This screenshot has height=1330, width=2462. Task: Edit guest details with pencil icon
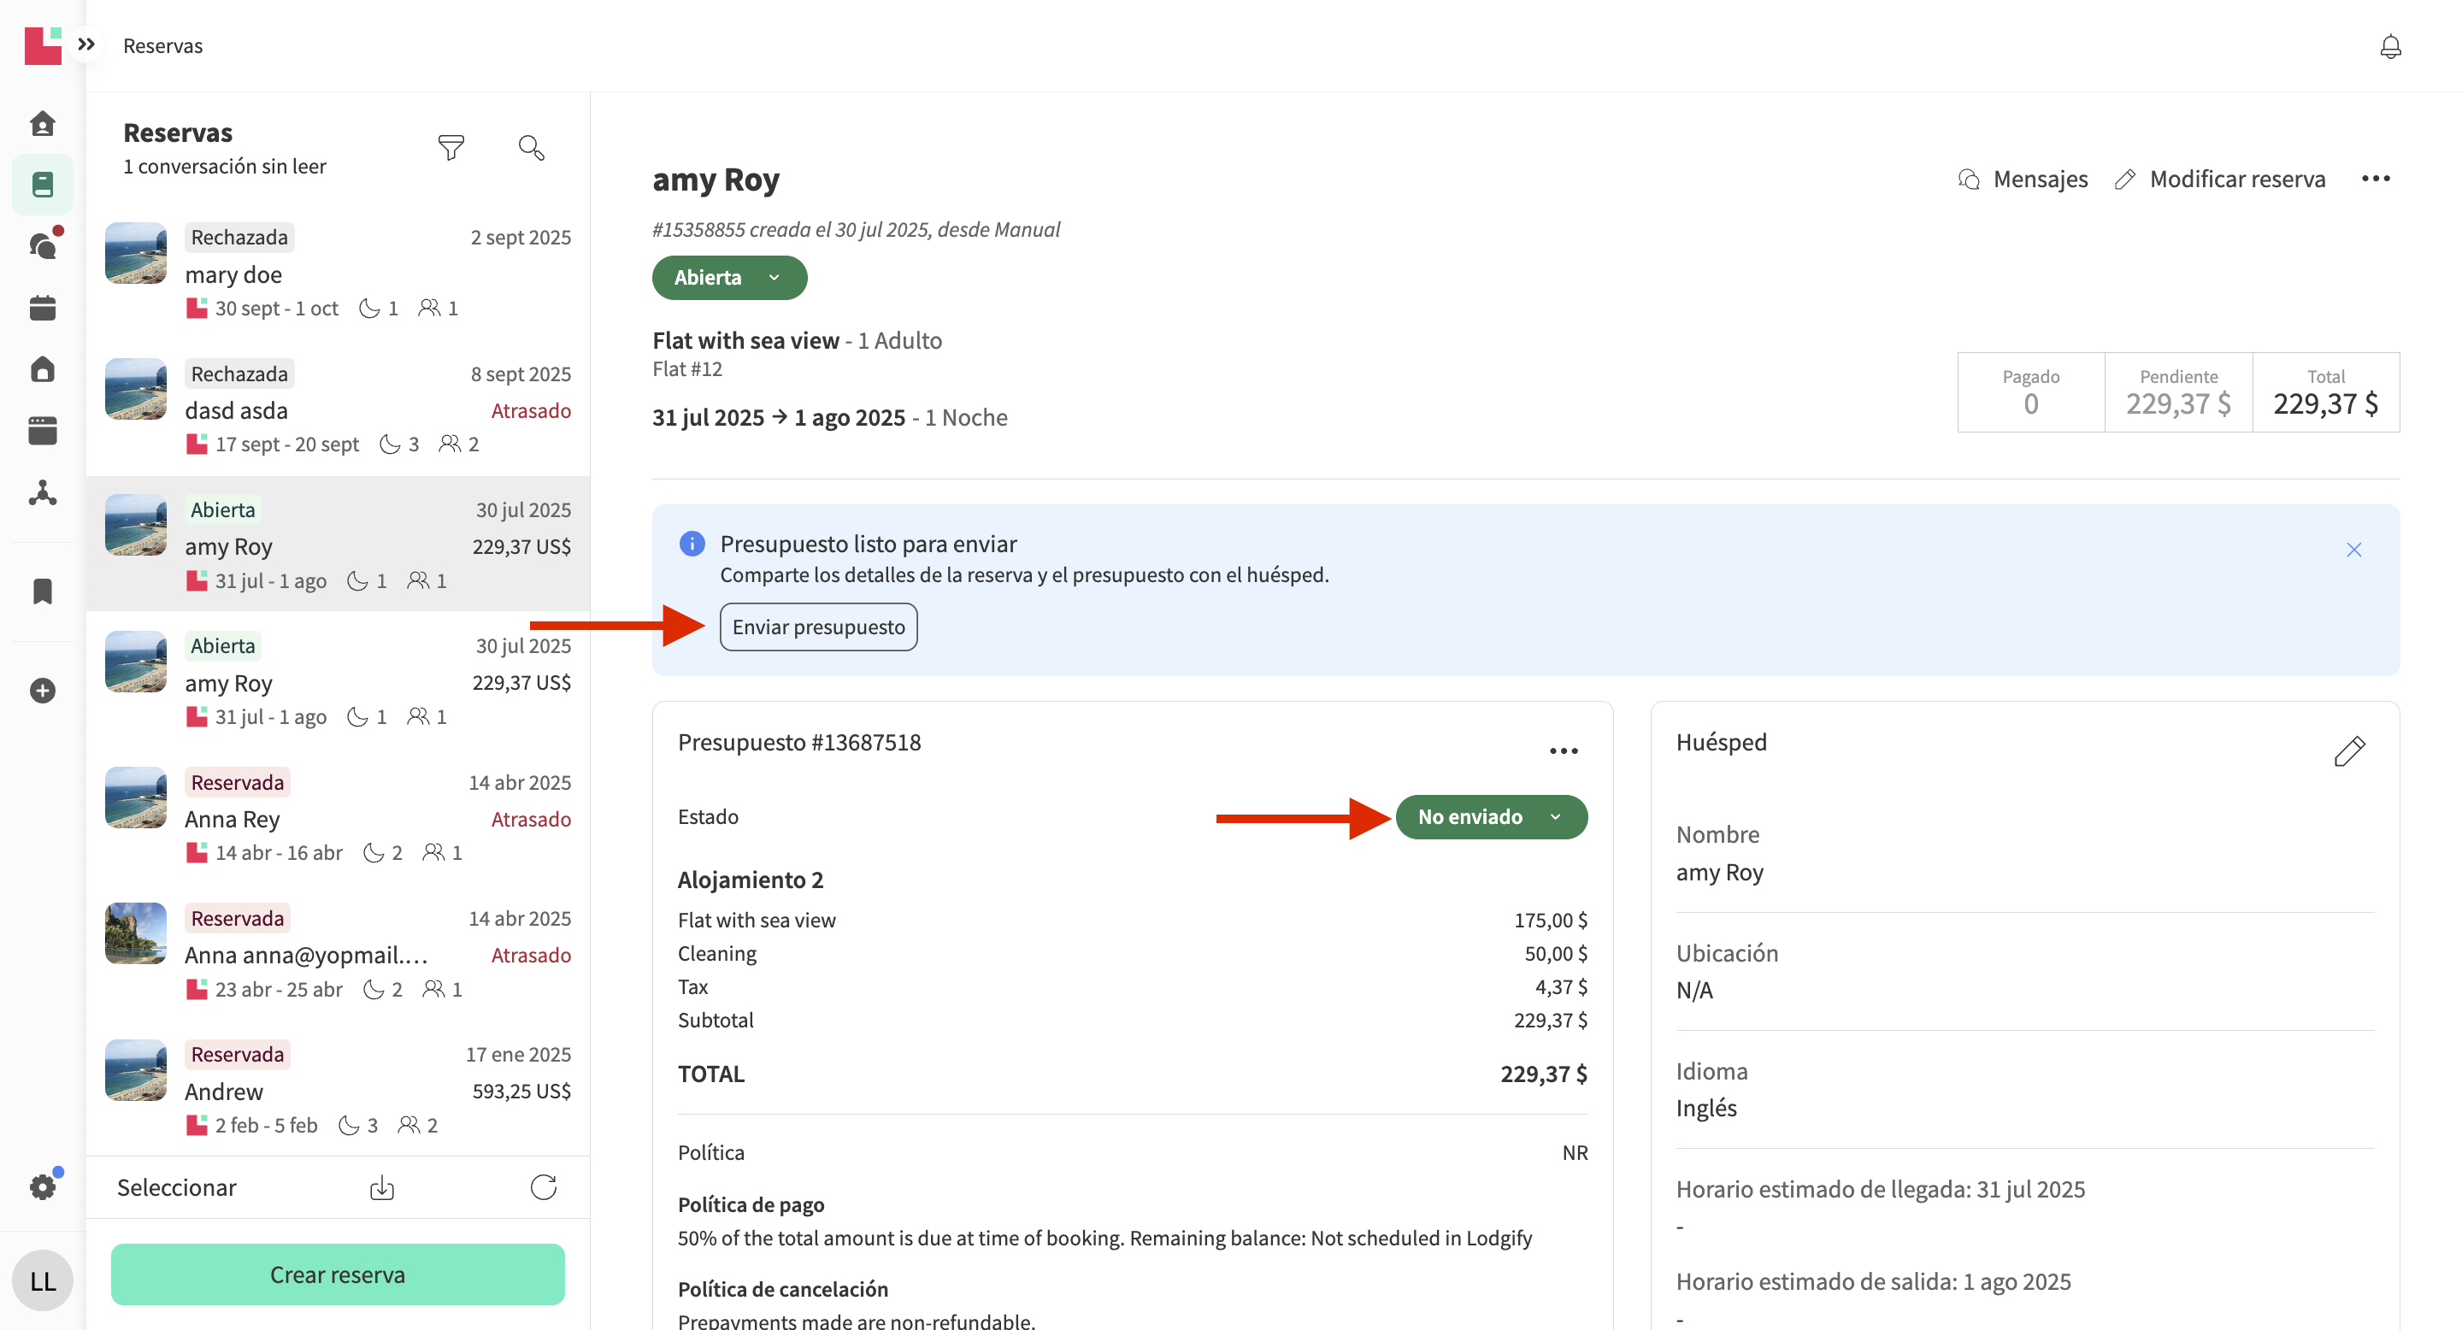click(x=2349, y=751)
